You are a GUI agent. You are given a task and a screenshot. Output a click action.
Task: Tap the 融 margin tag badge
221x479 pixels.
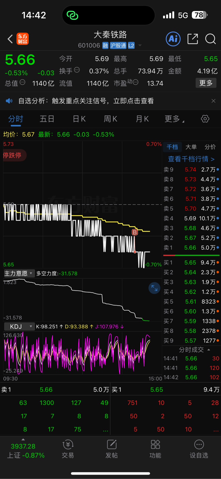pyautogui.click(x=105, y=45)
